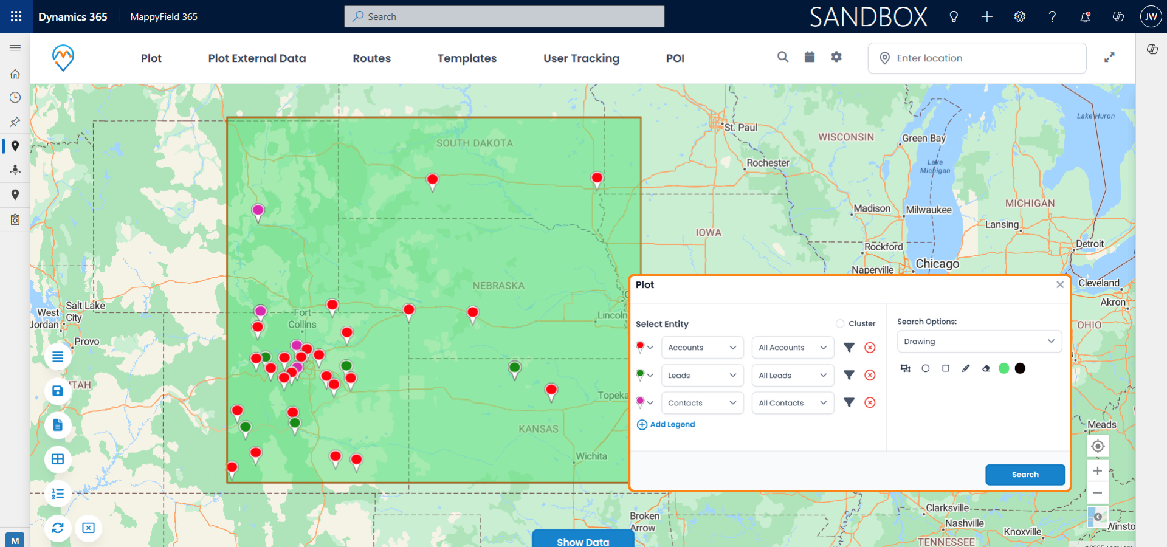The width and height of the screenshot is (1167, 547).
Task: Choose the eraser tool in drawing options
Action: tap(986, 368)
